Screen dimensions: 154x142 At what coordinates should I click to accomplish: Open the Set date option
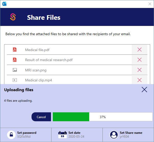tap(74, 133)
